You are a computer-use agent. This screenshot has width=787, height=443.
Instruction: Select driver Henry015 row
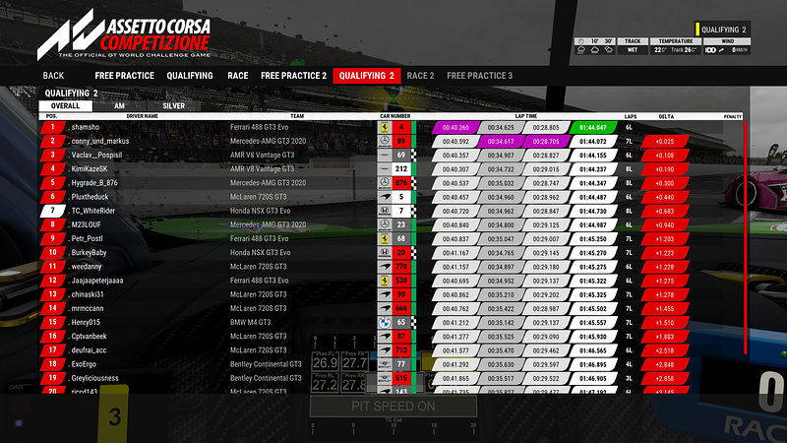pyautogui.click(x=391, y=323)
